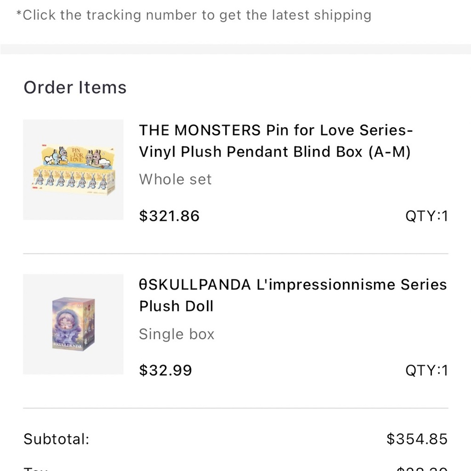Click QTY:1 on THE MONSTERS item

(x=427, y=216)
